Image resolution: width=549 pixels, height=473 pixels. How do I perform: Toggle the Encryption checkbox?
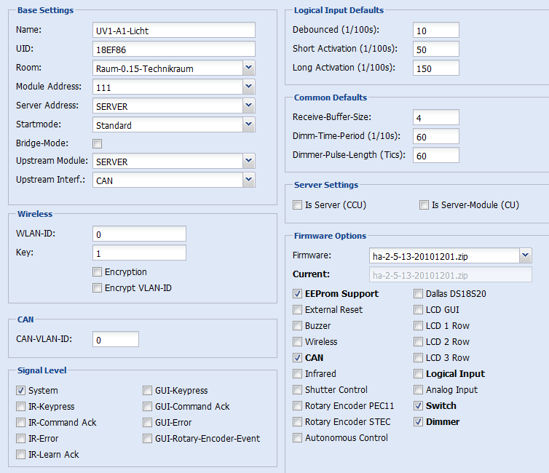[98, 272]
